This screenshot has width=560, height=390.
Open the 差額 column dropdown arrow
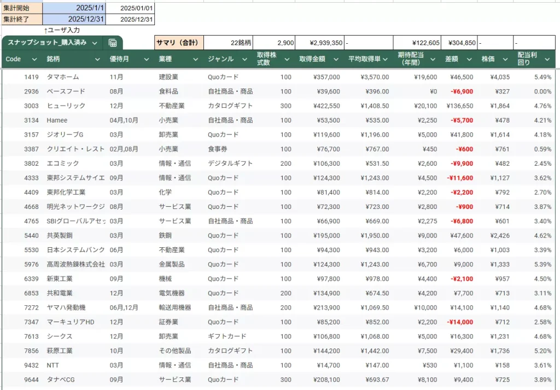[x=468, y=59]
